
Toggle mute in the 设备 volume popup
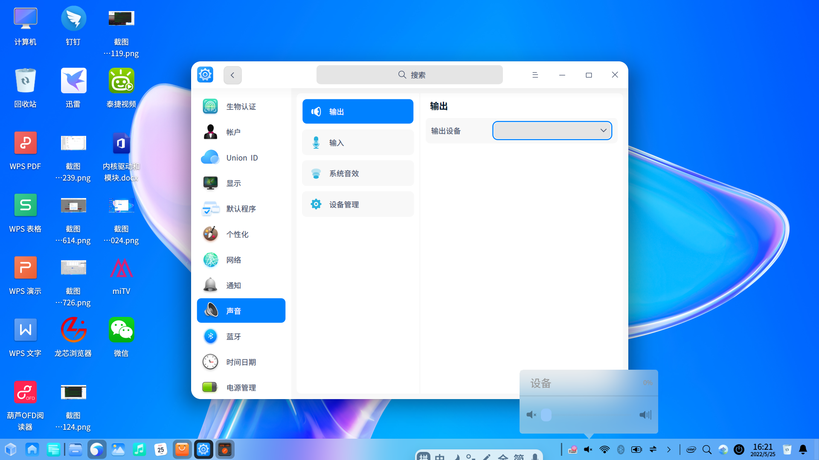click(531, 414)
